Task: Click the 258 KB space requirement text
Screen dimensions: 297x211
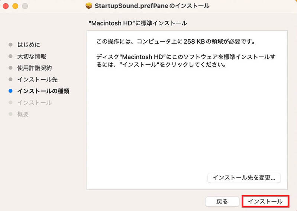Action: pyautogui.click(x=175, y=41)
